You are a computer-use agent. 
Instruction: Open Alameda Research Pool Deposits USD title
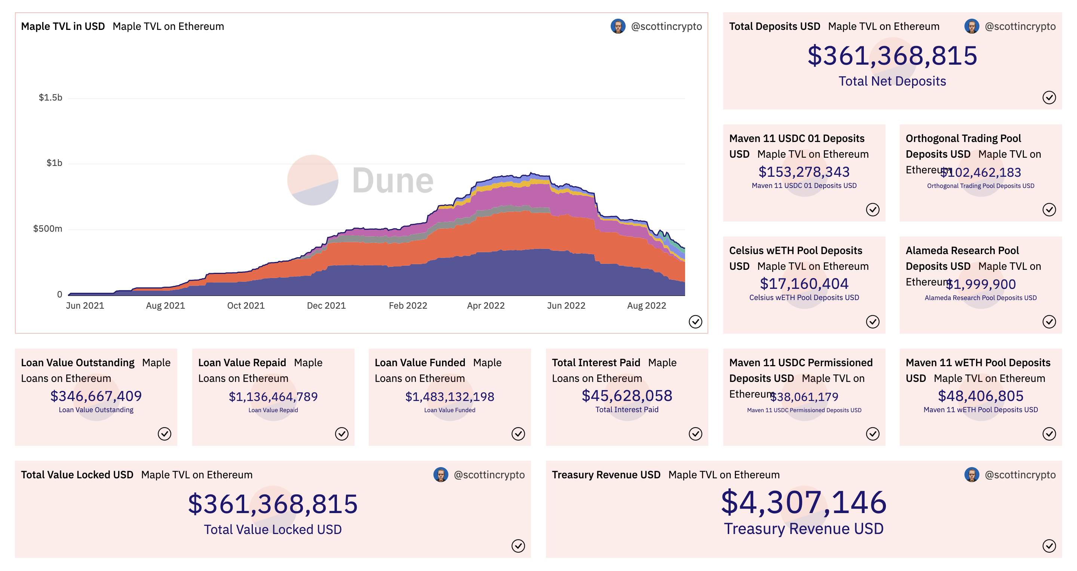963,258
